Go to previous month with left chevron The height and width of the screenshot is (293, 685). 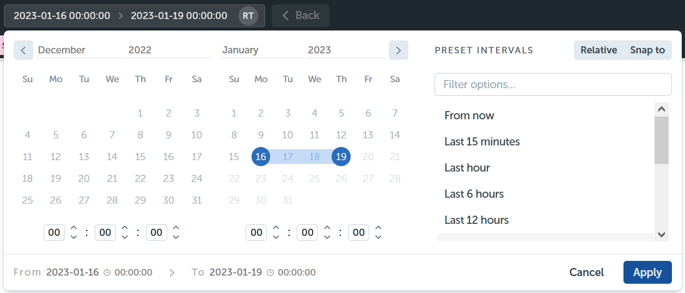click(x=23, y=50)
